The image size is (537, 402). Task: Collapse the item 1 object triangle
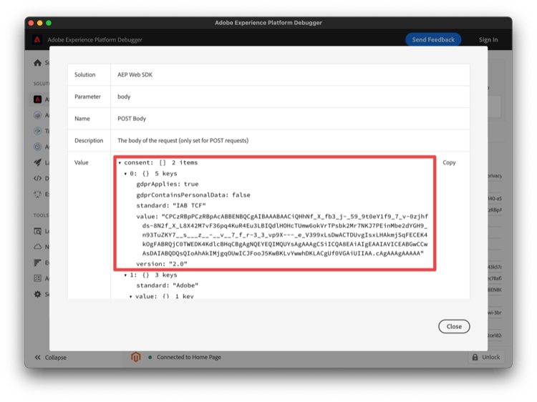click(126, 275)
